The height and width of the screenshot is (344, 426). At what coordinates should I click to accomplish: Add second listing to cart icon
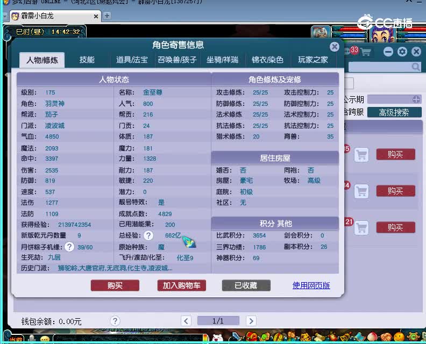click(x=361, y=191)
